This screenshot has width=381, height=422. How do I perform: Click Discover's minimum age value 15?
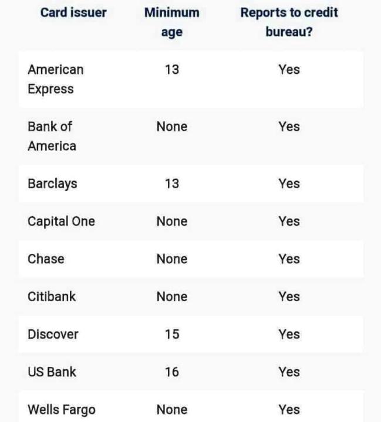tap(171, 334)
